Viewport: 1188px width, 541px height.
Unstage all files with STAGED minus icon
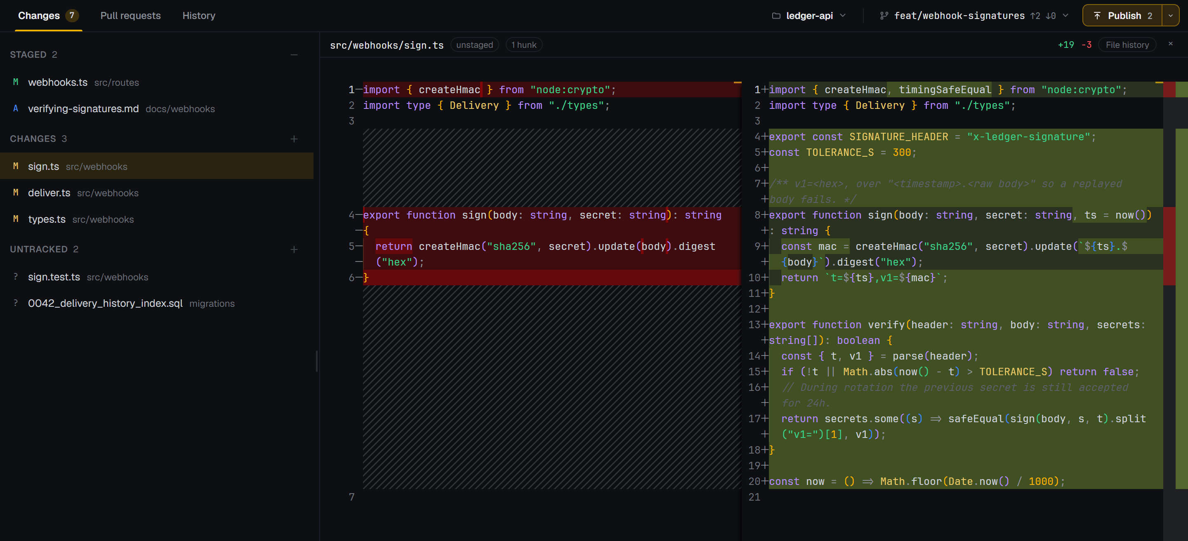coord(294,55)
